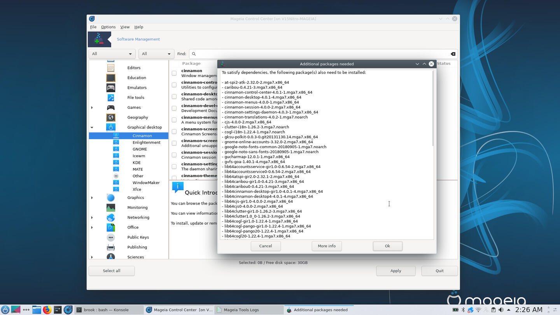
Task: Open the Help menu
Action: click(139, 27)
